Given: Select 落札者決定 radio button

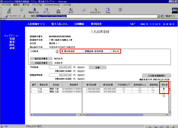Looking at the screenshot, I should [x=62, y=51].
